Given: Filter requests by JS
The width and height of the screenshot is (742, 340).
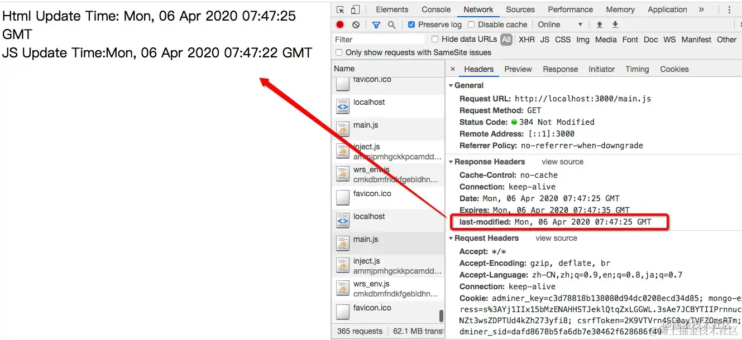Looking at the screenshot, I should click(x=545, y=40).
